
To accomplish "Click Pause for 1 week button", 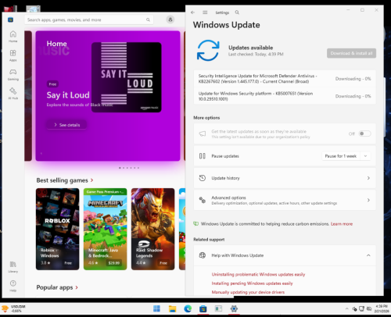I will [x=341, y=156].
